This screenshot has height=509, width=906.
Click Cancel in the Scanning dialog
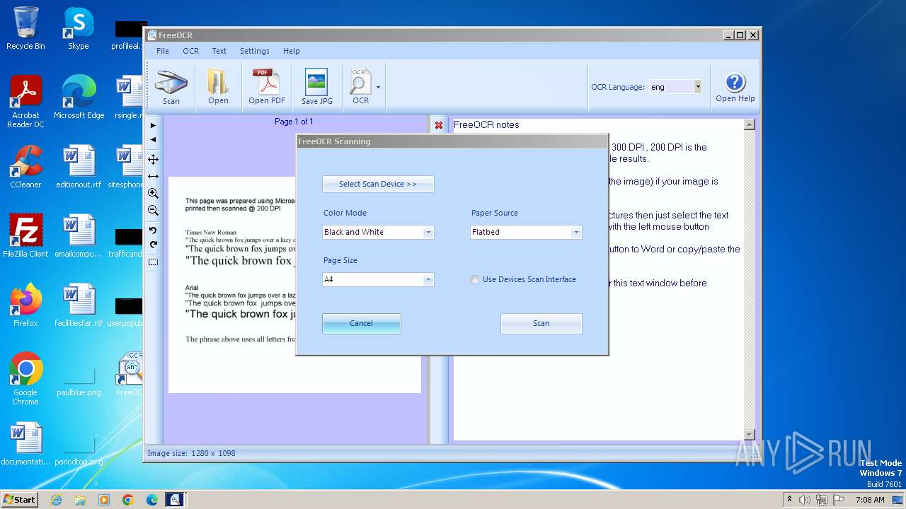[361, 323]
